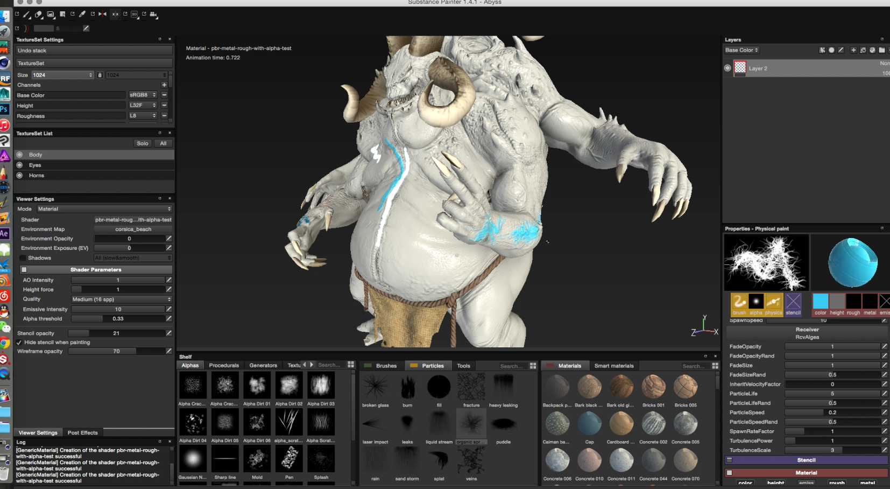Add a channel with the plus button
890x489 pixels.
pos(164,85)
